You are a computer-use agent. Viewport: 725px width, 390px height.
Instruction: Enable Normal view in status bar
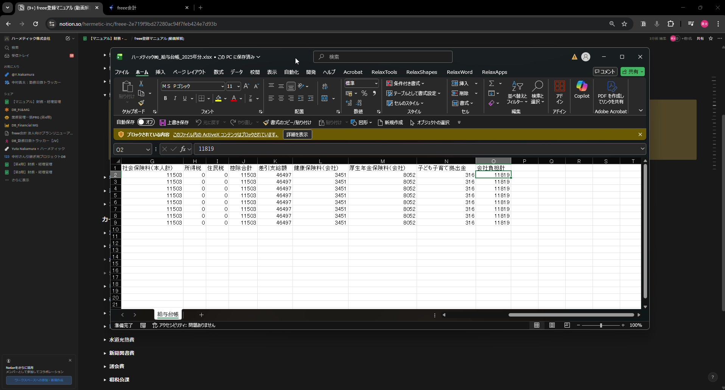[x=537, y=325]
